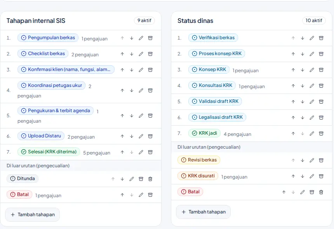Move Pengumpulan berkas stage down

click(x=132, y=38)
